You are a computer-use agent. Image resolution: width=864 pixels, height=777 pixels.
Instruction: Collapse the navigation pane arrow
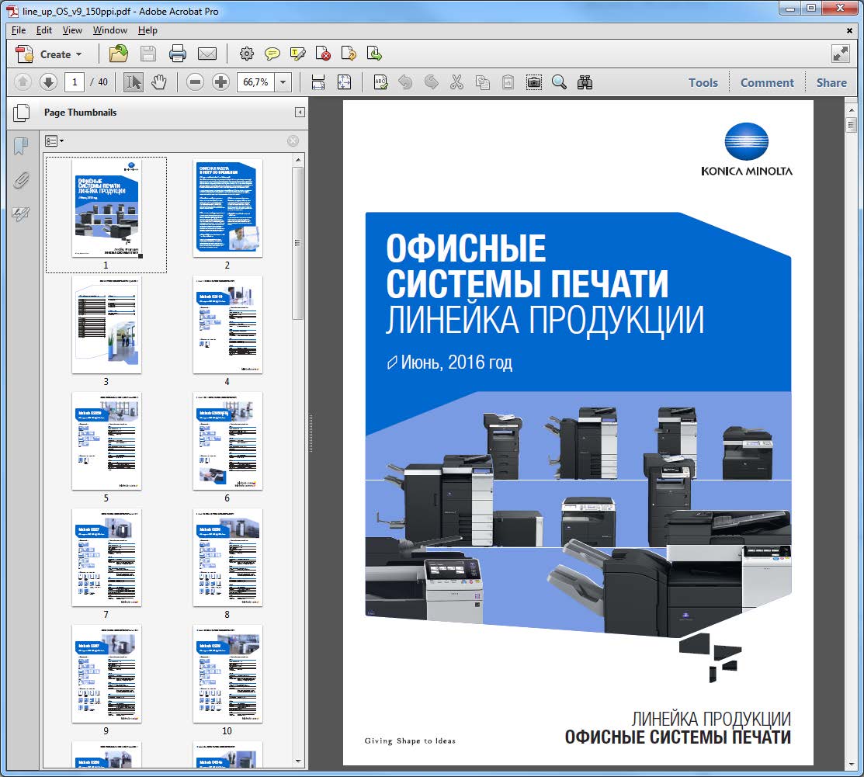point(300,113)
